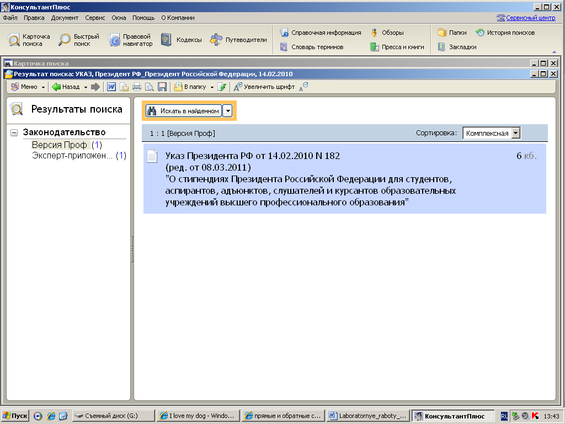Collapse toolbar with small up arrow
This screenshot has height=424, width=565.
click(x=554, y=51)
